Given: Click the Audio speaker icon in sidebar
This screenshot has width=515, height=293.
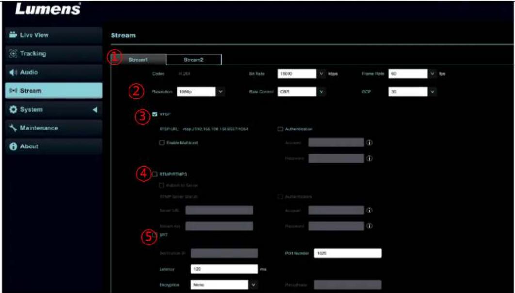Looking at the screenshot, I should pos(13,72).
